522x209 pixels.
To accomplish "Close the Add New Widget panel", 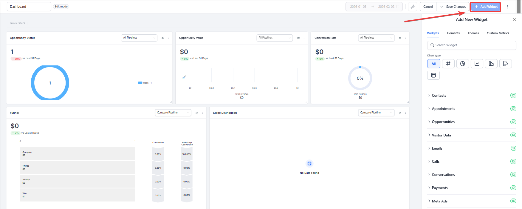I will coord(514,19).
